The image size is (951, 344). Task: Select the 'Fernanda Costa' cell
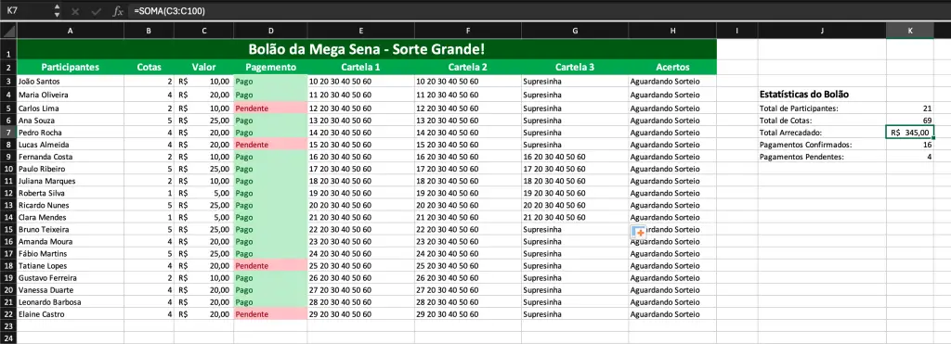coord(71,157)
